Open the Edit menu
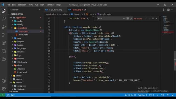 coord(14,5)
